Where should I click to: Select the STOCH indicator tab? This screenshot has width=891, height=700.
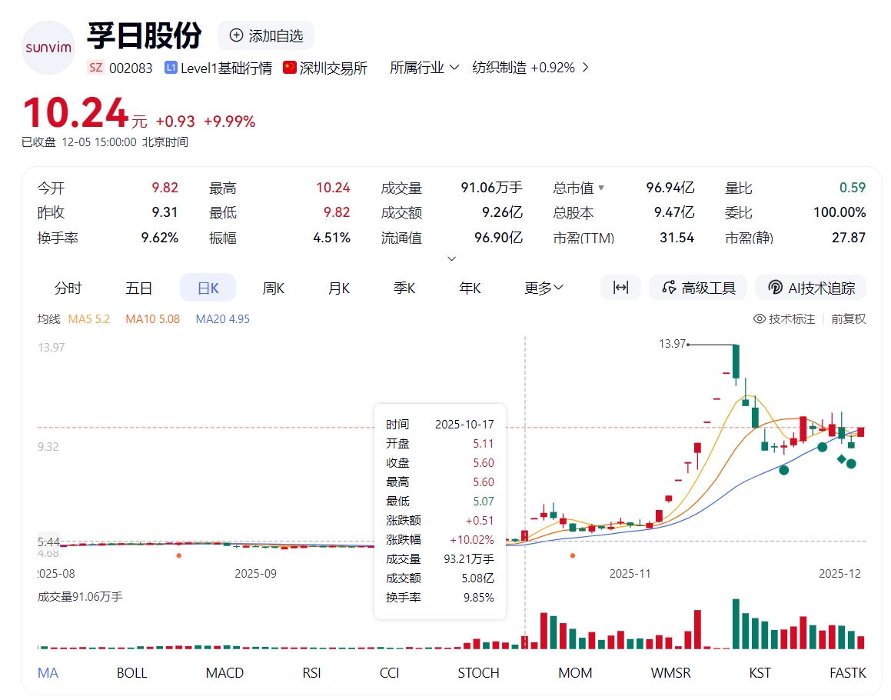pyautogui.click(x=478, y=673)
